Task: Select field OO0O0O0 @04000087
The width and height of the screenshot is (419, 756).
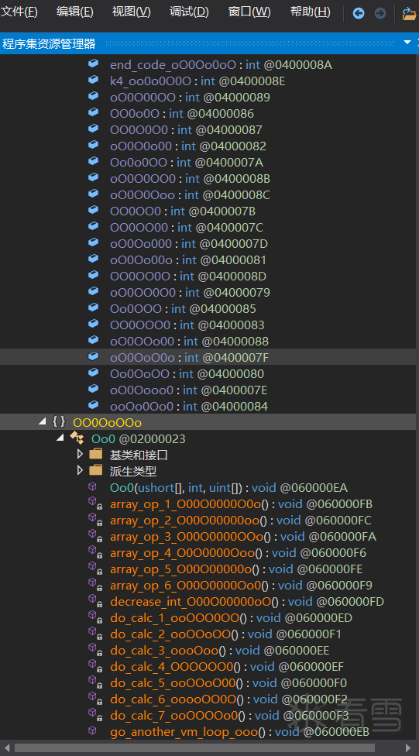Action: tap(186, 129)
